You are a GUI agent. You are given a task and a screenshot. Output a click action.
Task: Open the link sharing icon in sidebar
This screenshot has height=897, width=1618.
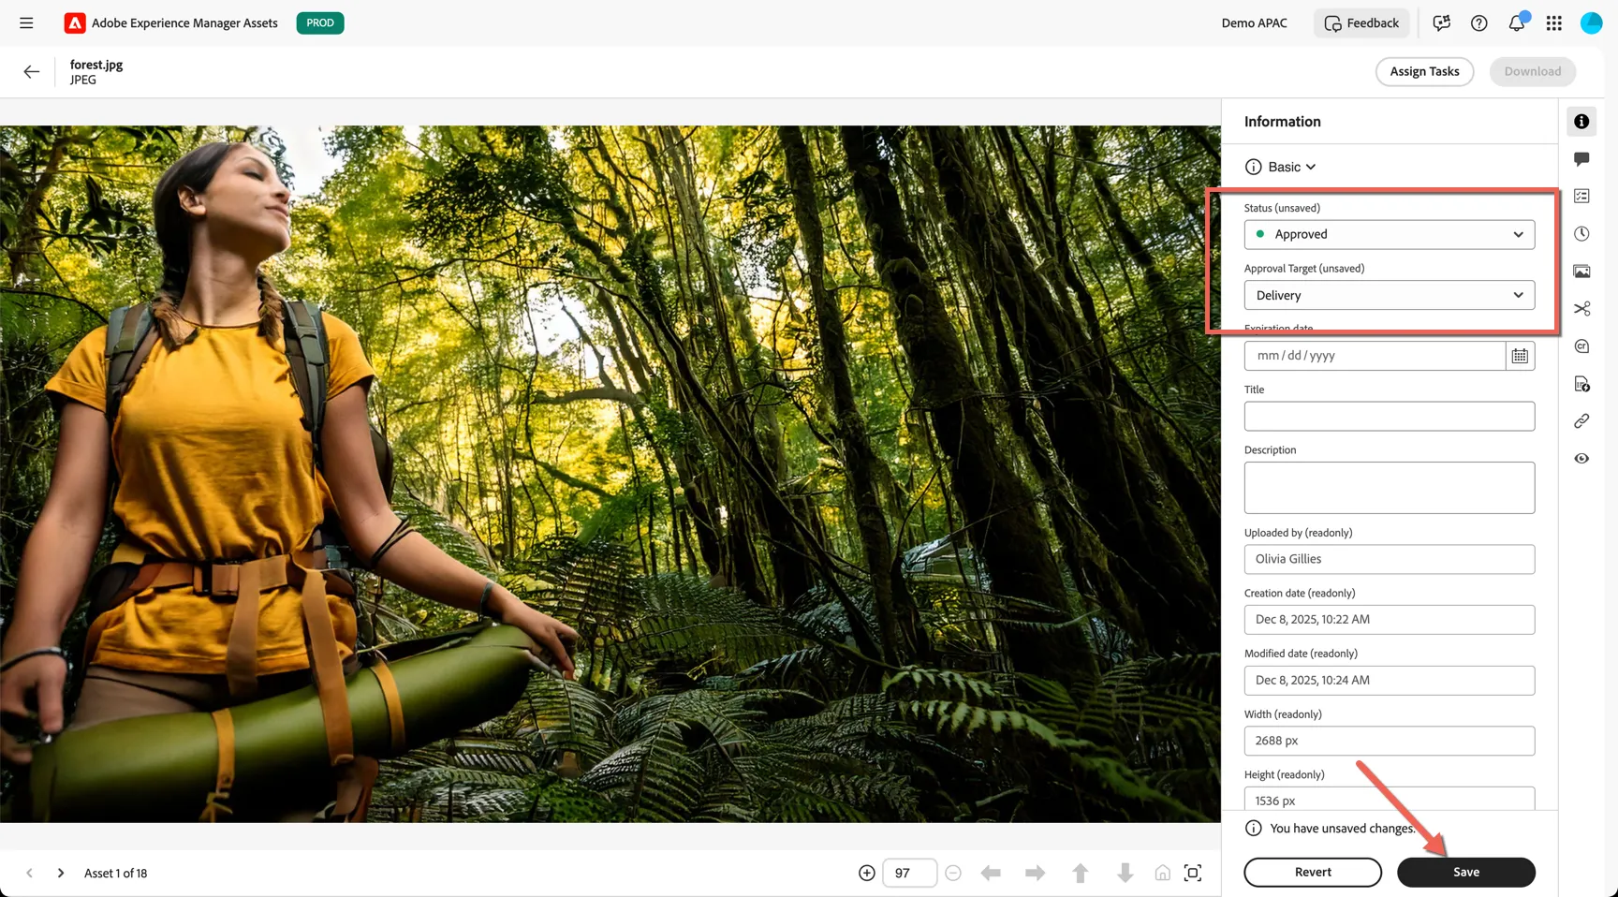[x=1581, y=421]
